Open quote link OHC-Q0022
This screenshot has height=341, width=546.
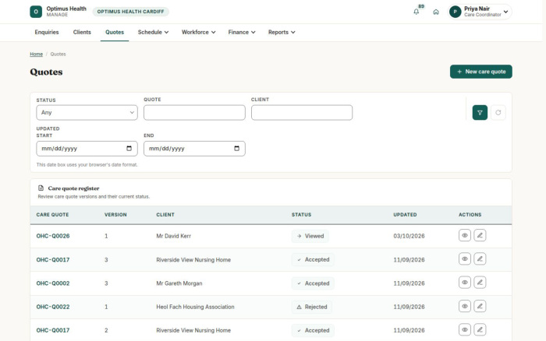[x=53, y=307]
